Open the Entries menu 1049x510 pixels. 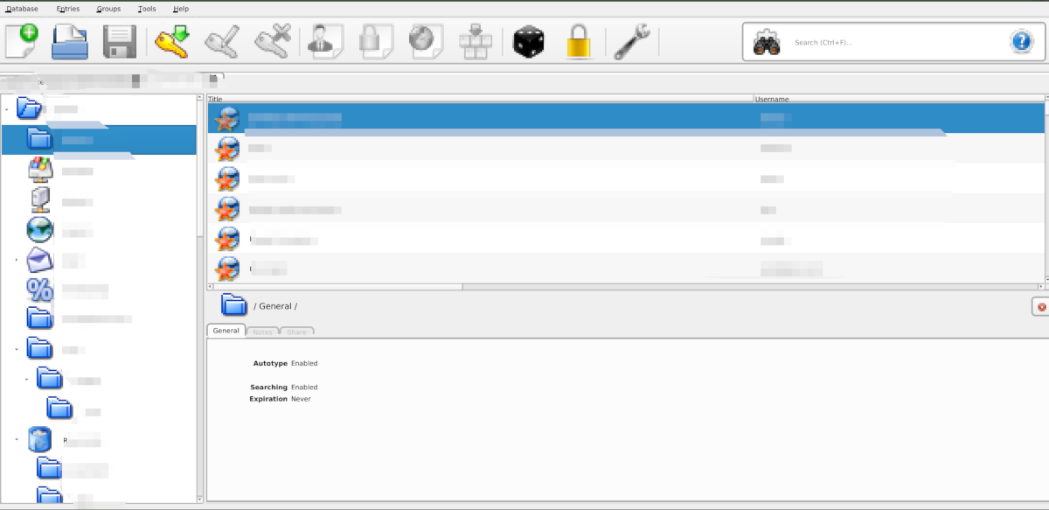pos(67,9)
